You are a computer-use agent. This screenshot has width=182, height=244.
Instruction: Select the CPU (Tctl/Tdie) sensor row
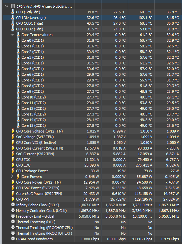92,12
